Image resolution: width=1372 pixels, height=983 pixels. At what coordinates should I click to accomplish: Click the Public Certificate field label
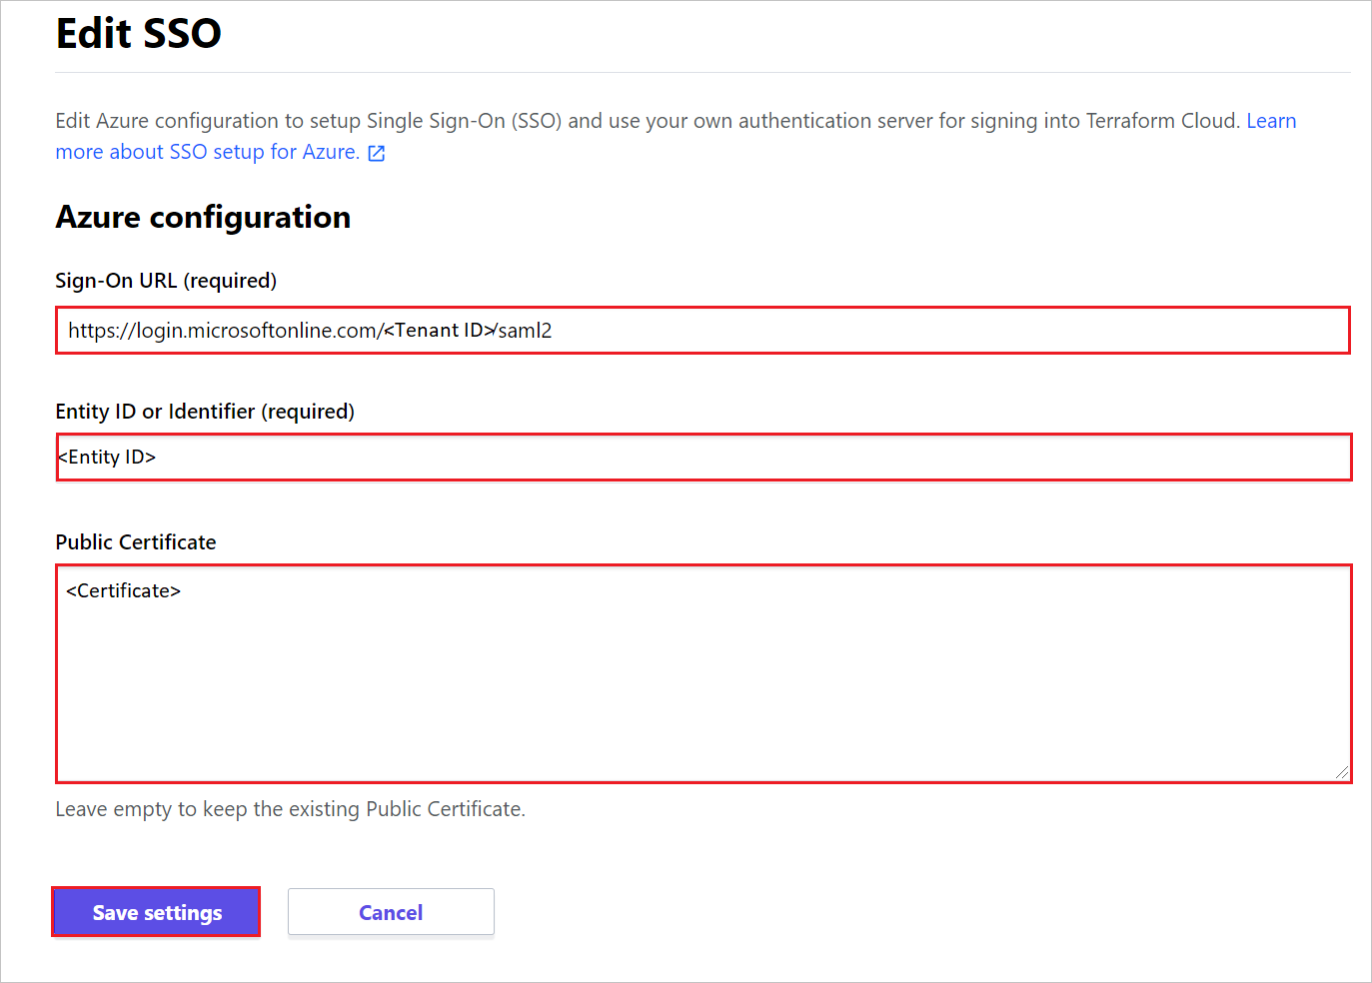pyautogui.click(x=135, y=541)
